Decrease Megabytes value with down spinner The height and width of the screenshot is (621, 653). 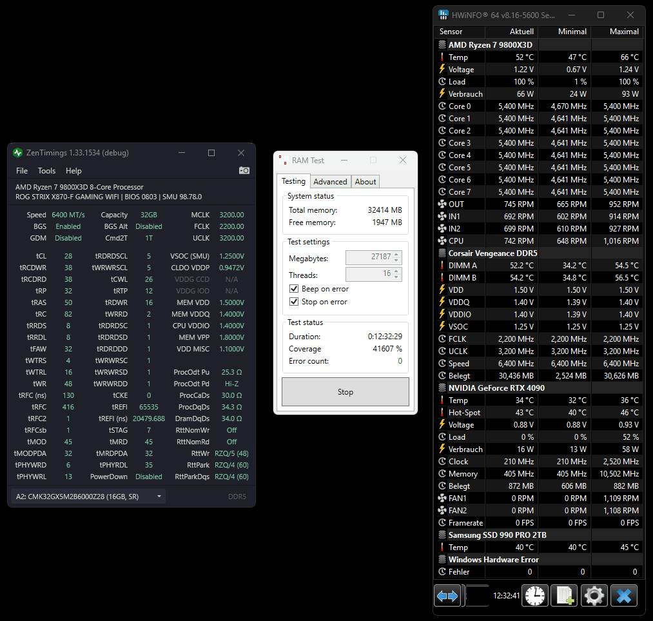[396, 261]
